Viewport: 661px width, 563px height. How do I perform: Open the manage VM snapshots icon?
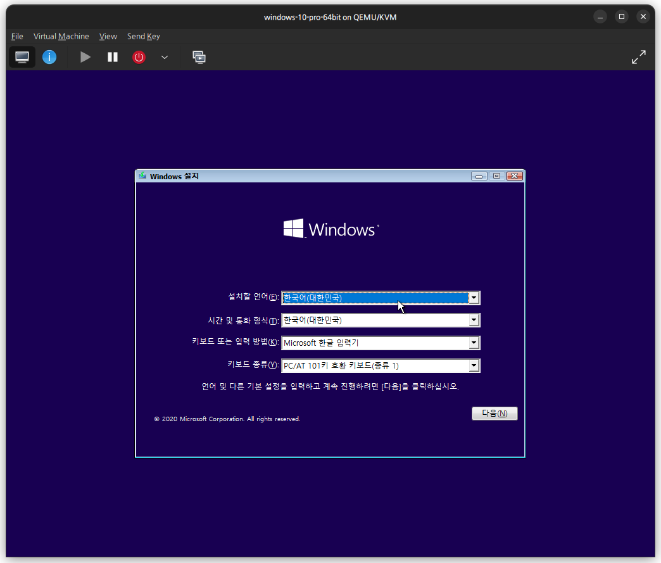(199, 57)
